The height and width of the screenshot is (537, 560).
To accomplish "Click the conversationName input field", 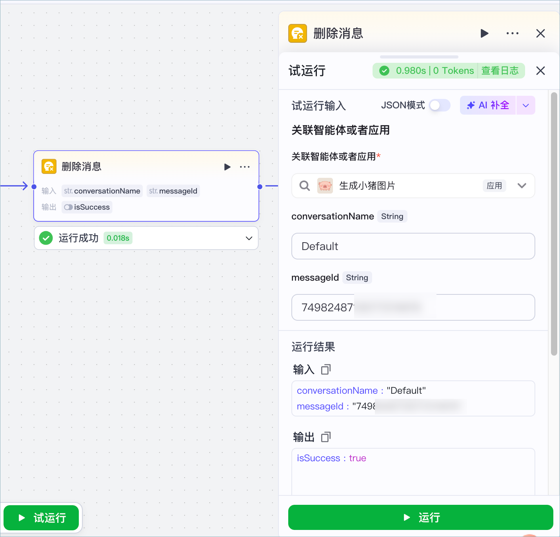I will [413, 246].
